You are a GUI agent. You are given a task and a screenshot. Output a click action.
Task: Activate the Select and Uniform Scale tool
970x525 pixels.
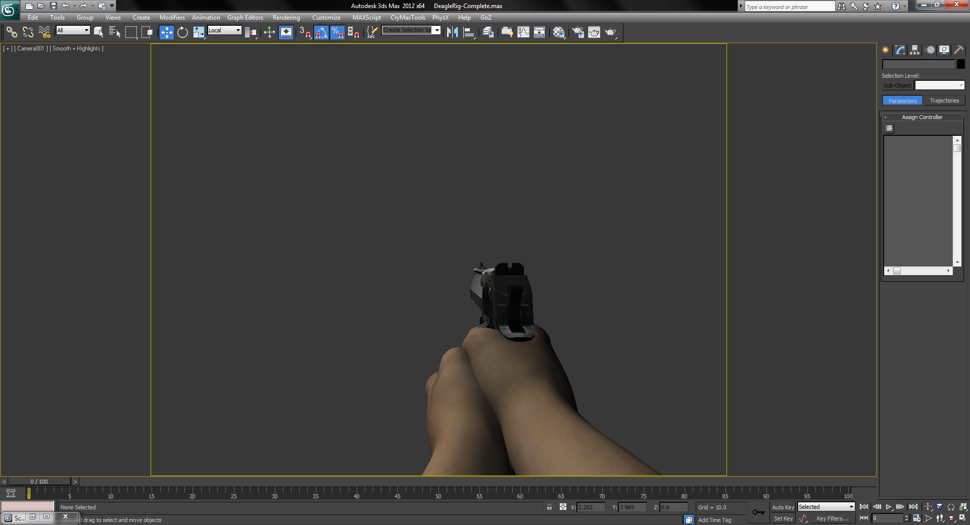pos(199,32)
